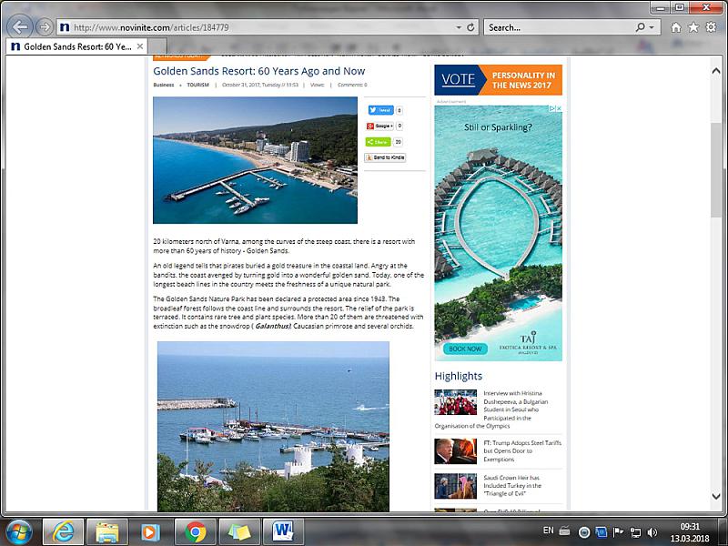Open the TOURISM category link
The height and width of the screenshot is (546, 728).
(197, 85)
